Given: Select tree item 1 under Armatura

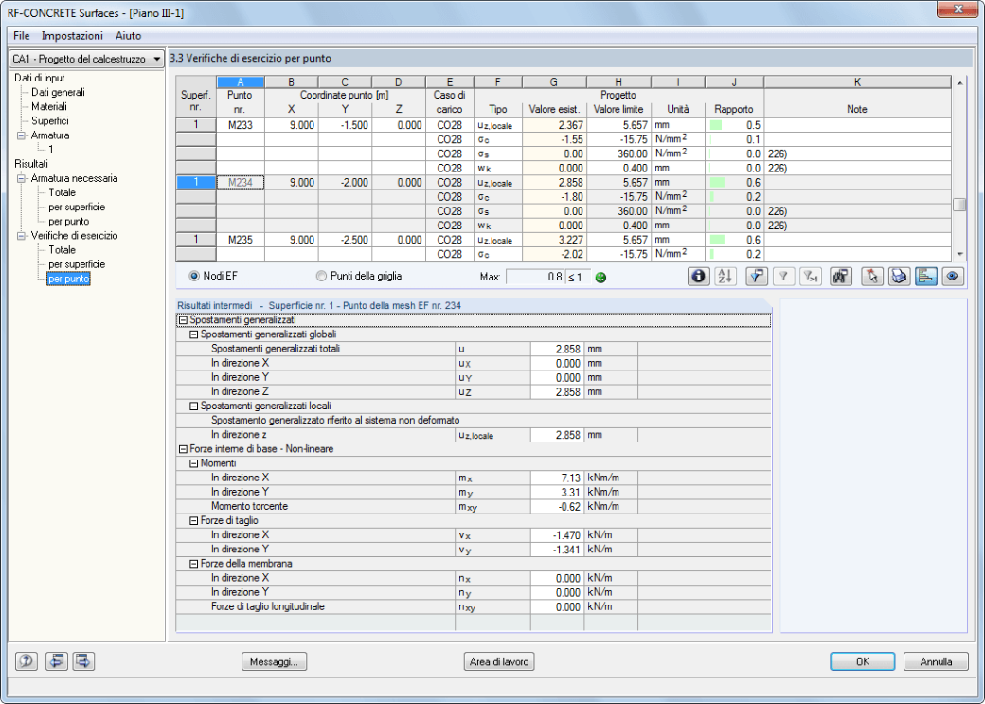Looking at the screenshot, I should [x=51, y=151].
